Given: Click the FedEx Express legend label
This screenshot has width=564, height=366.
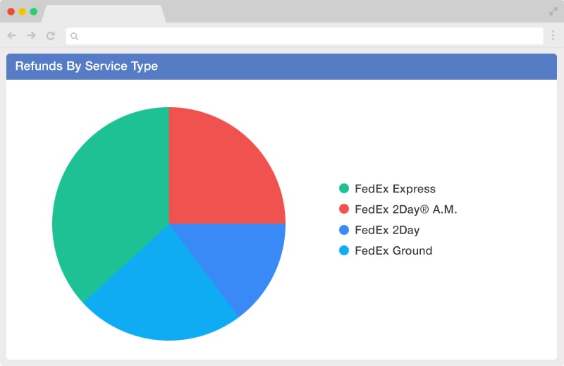Looking at the screenshot, I should [x=395, y=188].
